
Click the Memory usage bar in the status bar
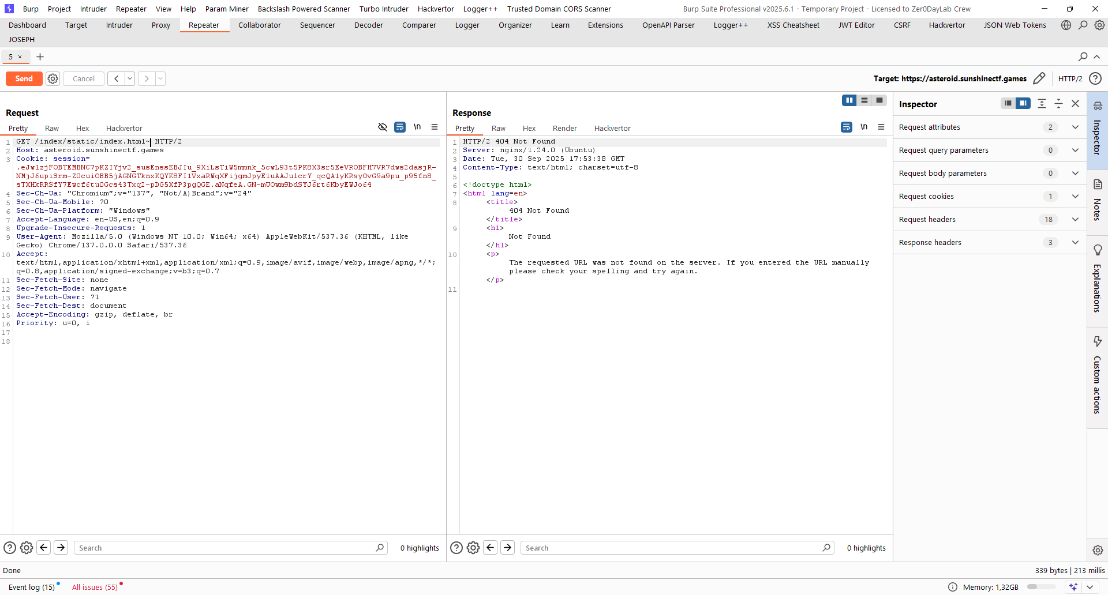click(1042, 587)
